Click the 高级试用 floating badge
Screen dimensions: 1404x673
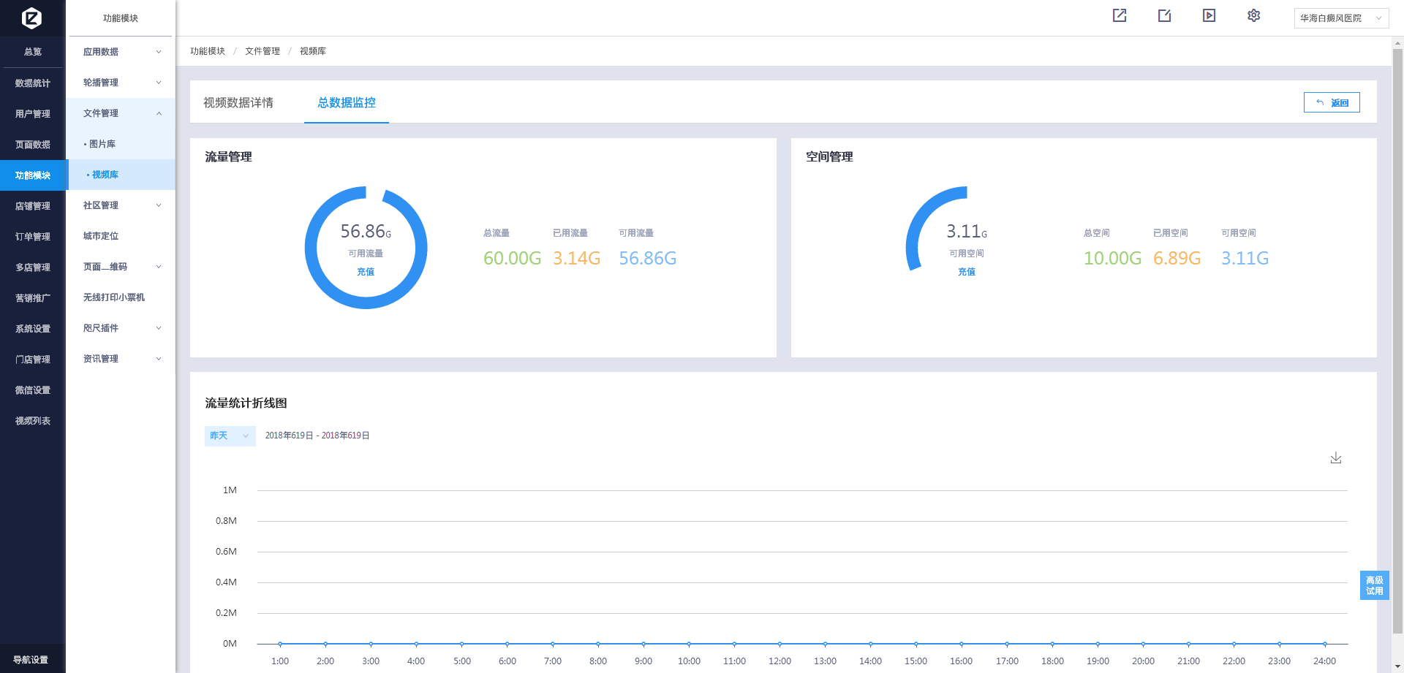1374,585
